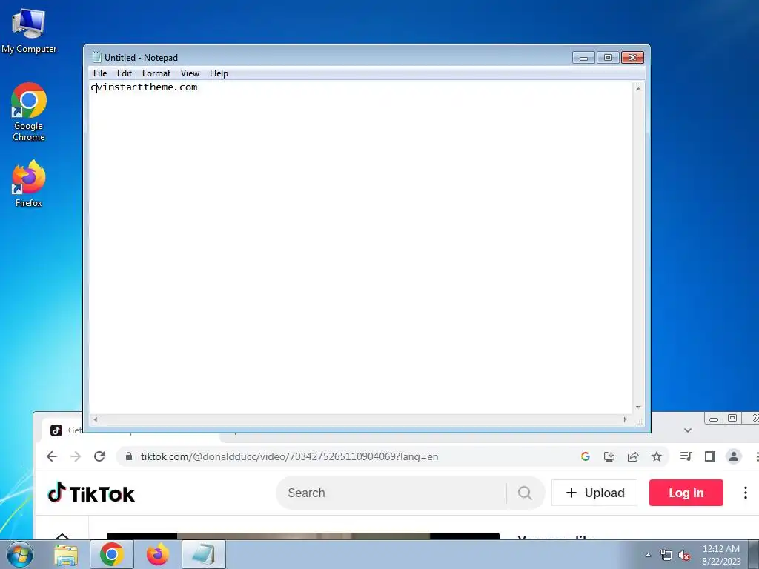Viewport: 759px width, 569px height.
Task: Click Notepad horizontal scrollbar right arrow
Action: pos(625,419)
